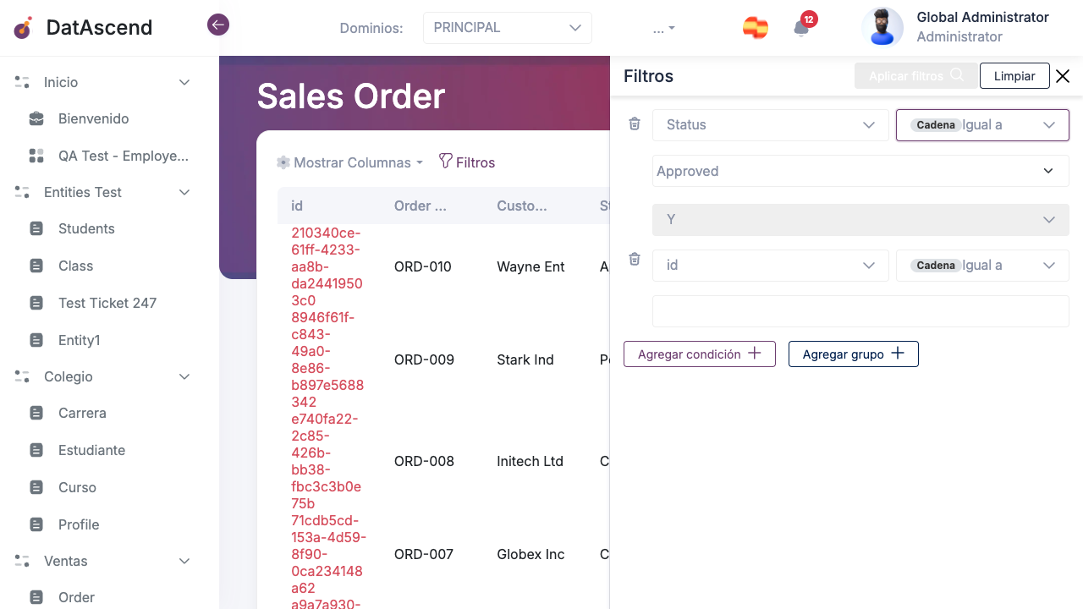The height and width of the screenshot is (609, 1083).
Task: Click the Entities Test section icon
Action: pyautogui.click(x=23, y=192)
